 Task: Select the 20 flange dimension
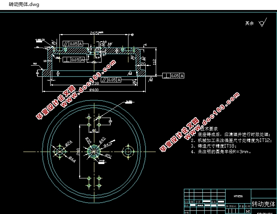[143, 64]
